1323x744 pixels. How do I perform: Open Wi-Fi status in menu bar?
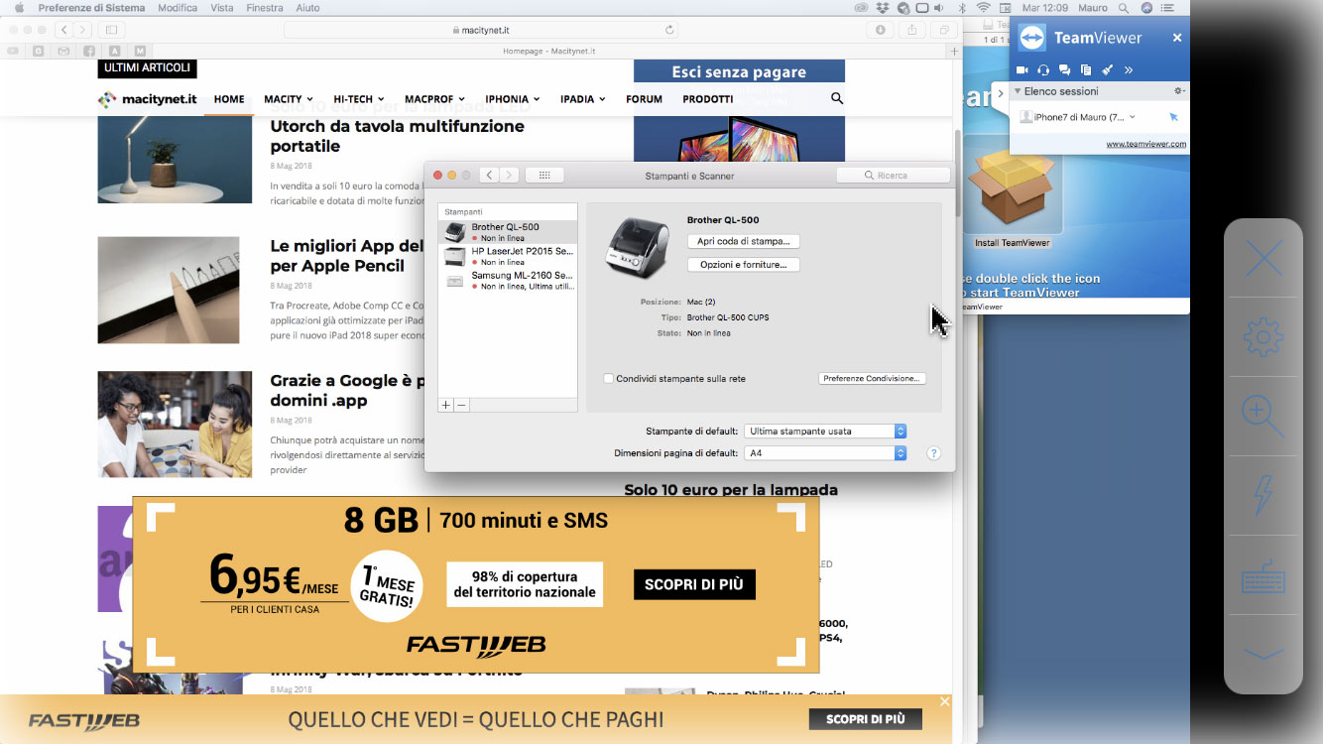(984, 8)
